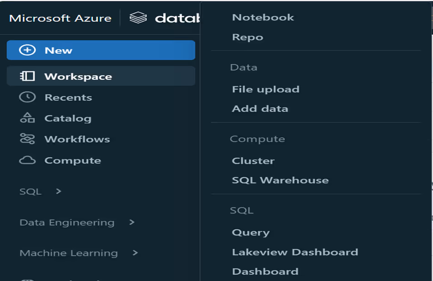Choose Lakeview Dashboard option
This screenshot has width=433, height=281.
[x=295, y=252]
